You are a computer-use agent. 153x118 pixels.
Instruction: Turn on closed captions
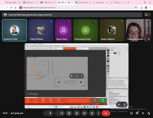tap(84, 113)
